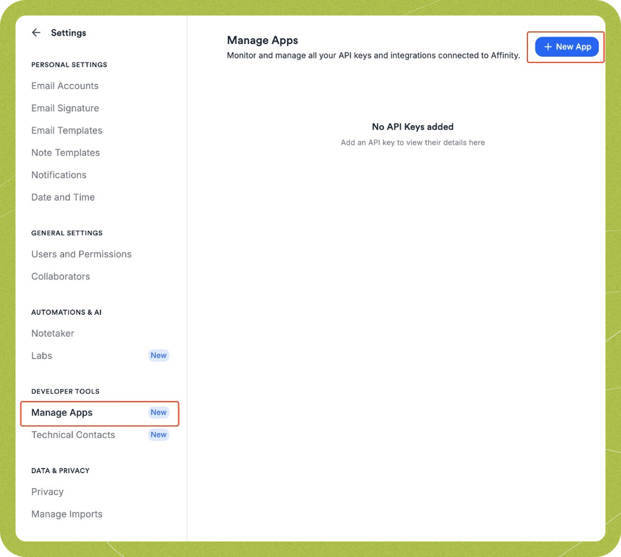
Task: Open Email Accounts settings
Action: [x=65, y=86]
